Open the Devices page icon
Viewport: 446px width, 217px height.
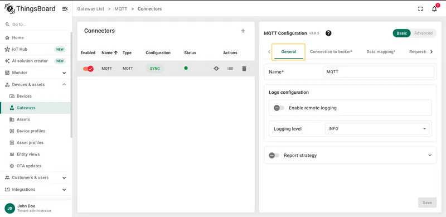pos(12,97)
